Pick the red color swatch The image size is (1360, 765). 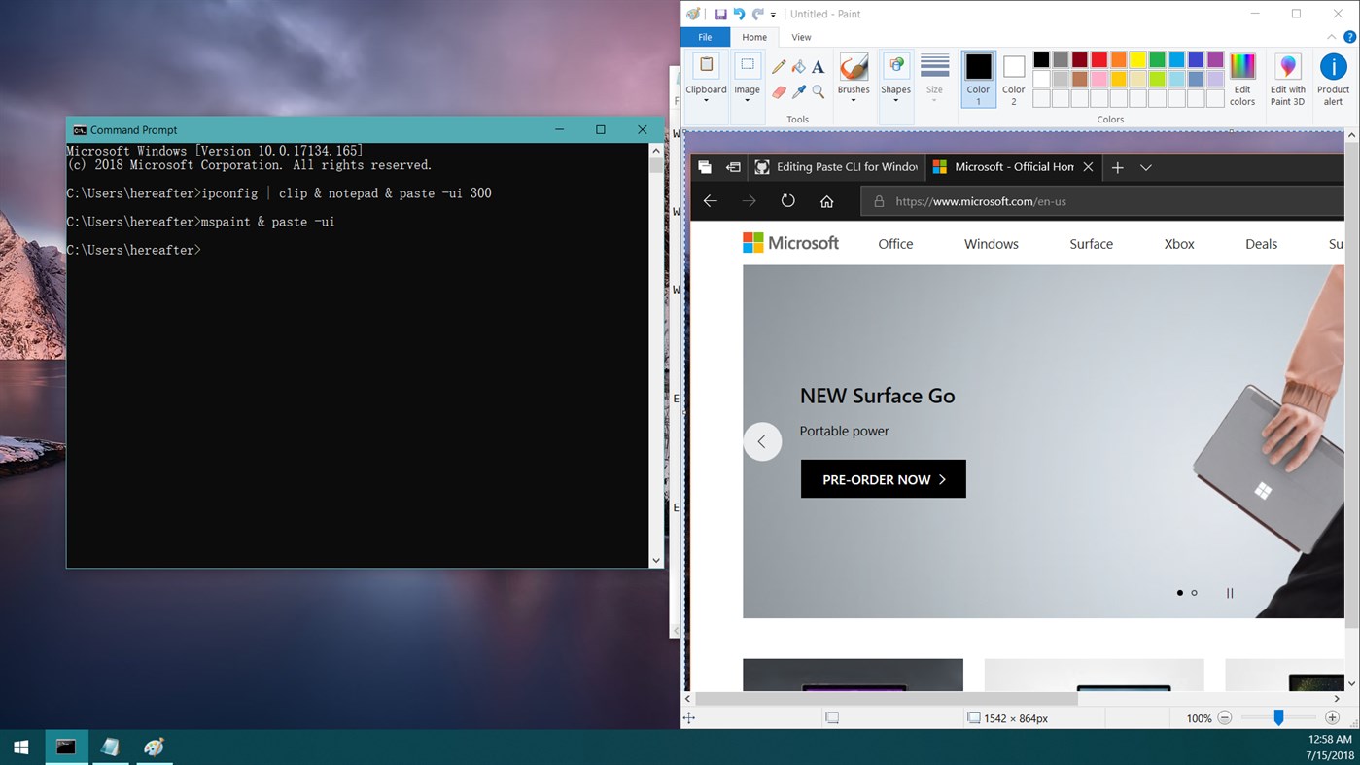click(x=1098, y=59)
